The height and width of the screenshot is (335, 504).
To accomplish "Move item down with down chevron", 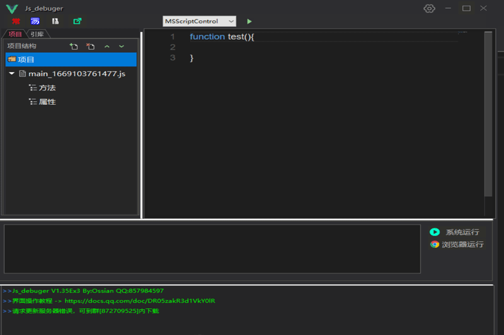I will click(122, 47).
